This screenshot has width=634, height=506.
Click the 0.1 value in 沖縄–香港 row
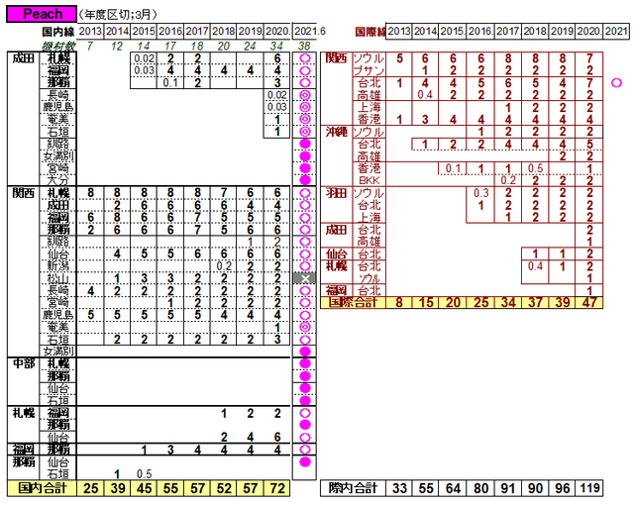point(453,168)
